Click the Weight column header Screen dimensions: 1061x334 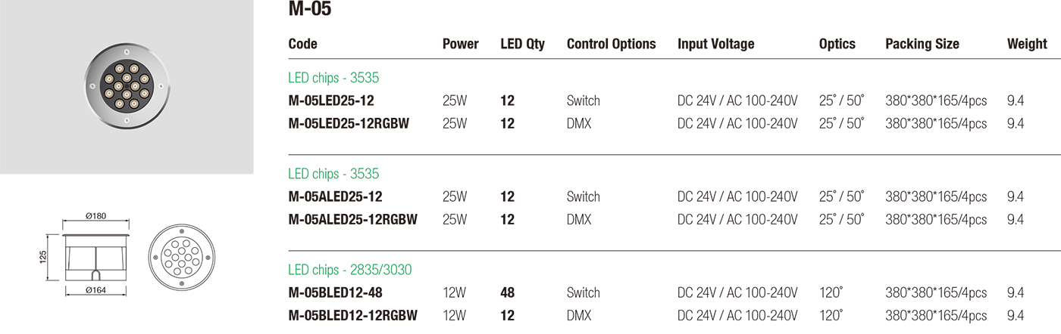coord(1027,44)
